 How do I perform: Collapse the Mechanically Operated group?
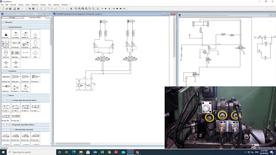(x=13, y=130)
